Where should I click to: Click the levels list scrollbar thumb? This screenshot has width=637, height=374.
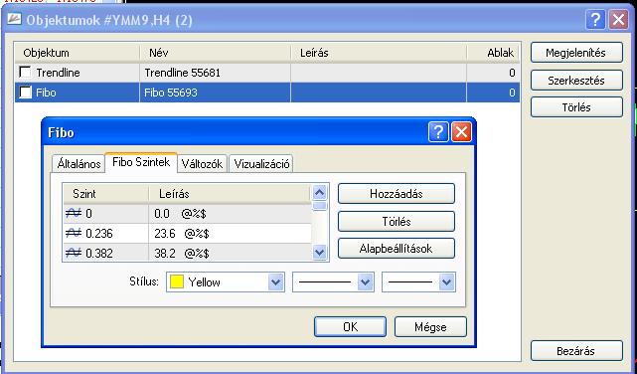320,206
